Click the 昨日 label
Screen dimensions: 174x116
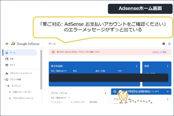75,71
